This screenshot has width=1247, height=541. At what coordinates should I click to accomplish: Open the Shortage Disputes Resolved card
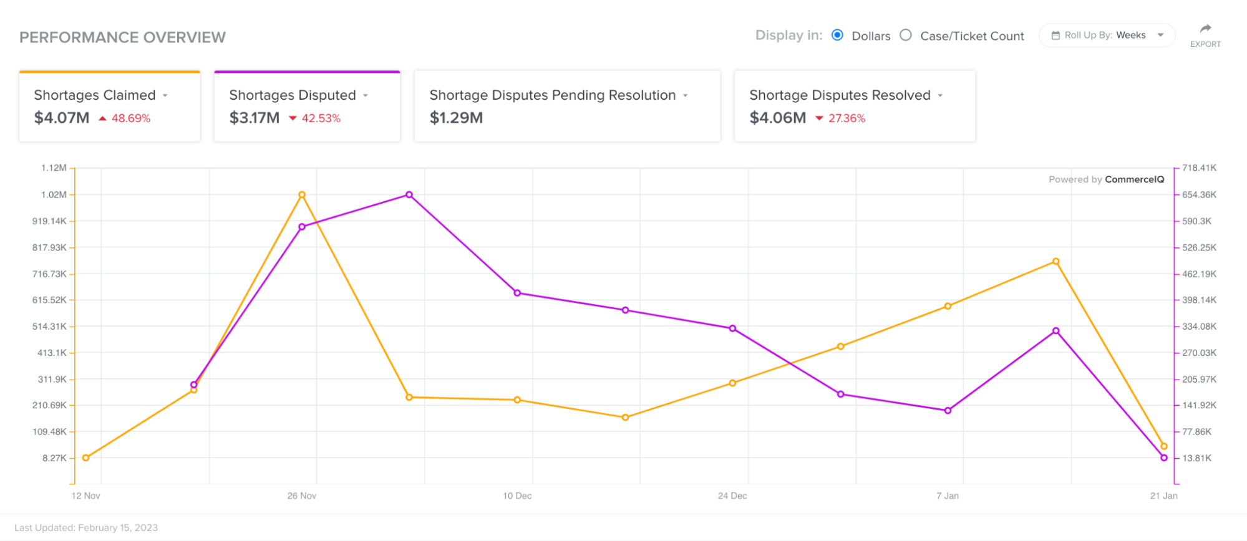coord(855,106)
